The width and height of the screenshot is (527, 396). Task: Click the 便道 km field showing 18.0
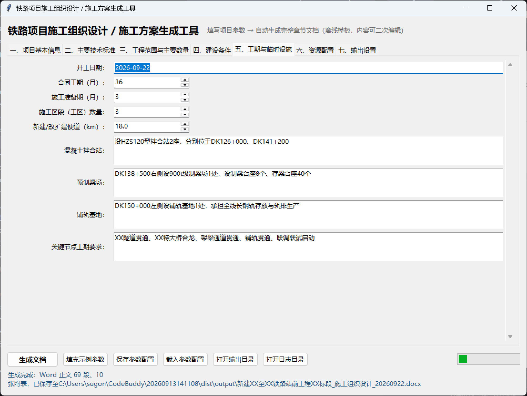[147, 127]
